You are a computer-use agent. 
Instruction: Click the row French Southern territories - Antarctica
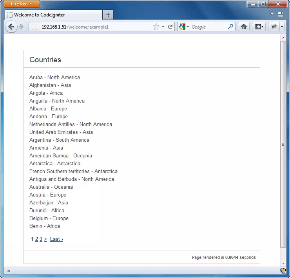point(73,171)
